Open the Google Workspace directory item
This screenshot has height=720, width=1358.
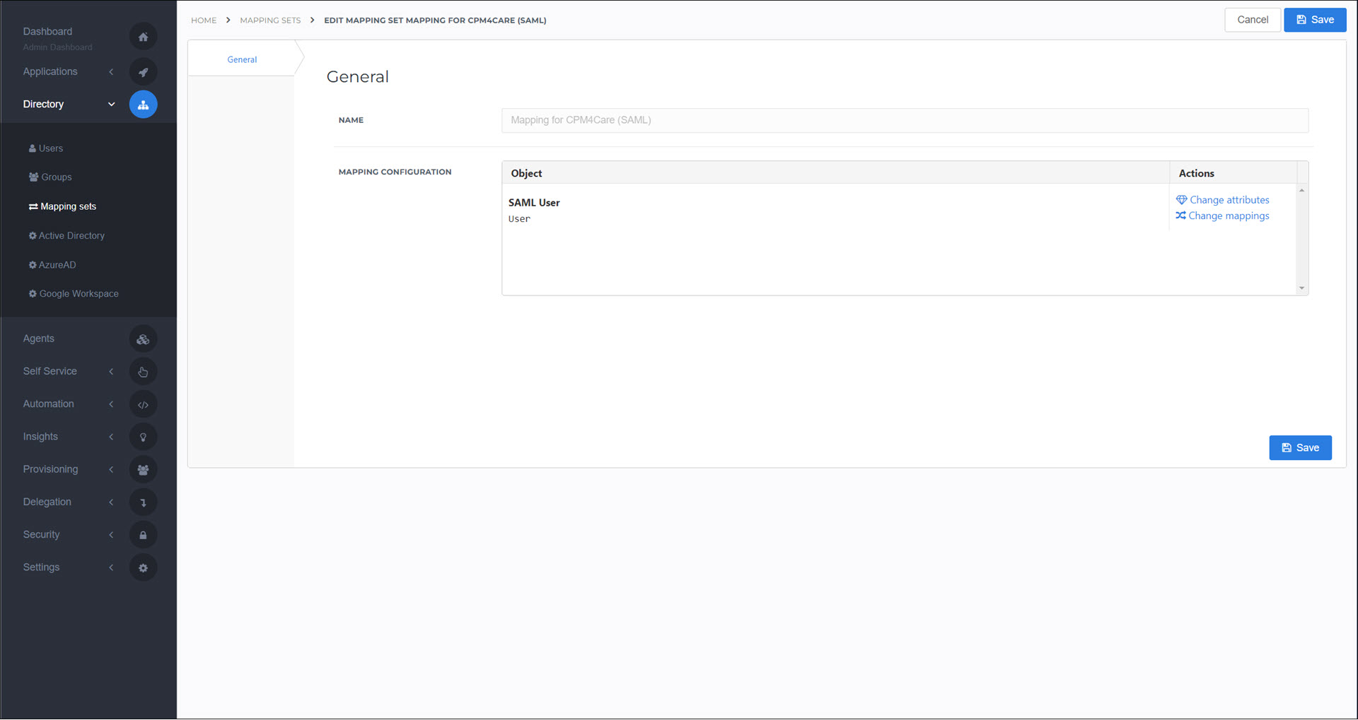[74, 294]
